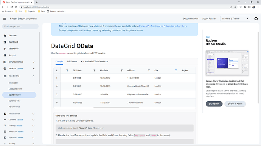Click the Find component search field
The width and height of the screenshot is (261, 146).
20,26
